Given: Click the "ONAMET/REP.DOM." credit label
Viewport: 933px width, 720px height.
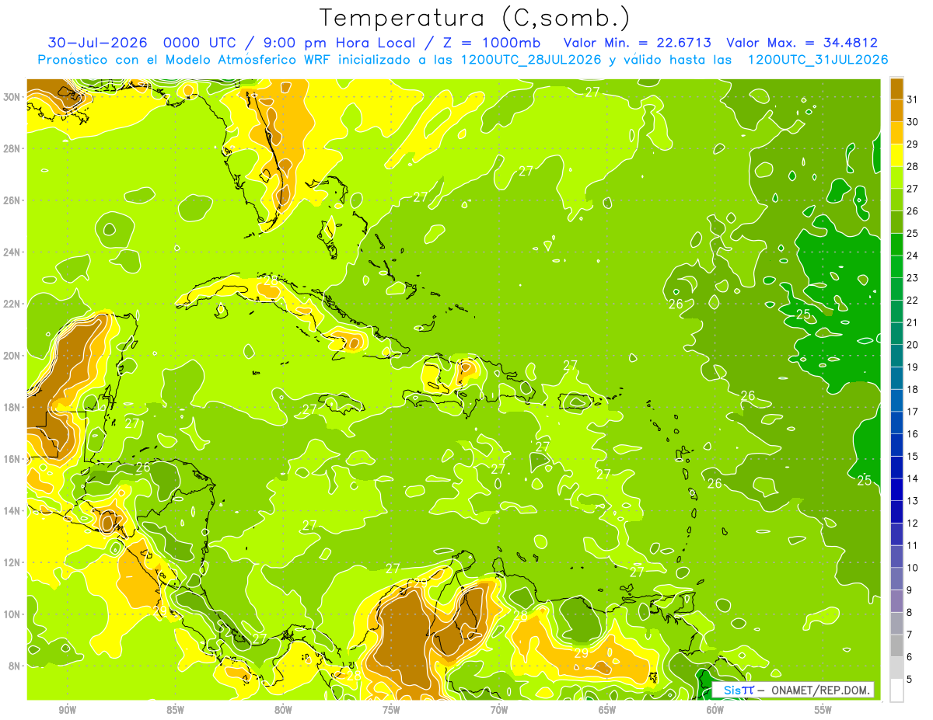Looking at the screenshot, I should click(821, 690).
